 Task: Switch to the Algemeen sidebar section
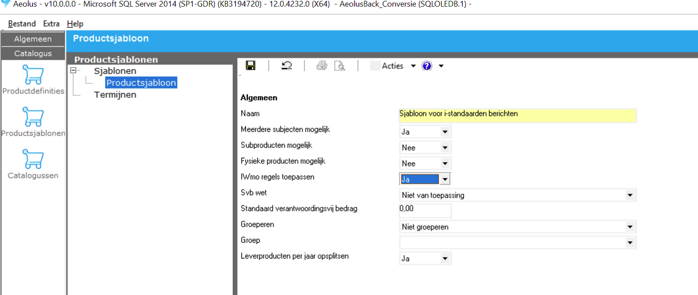tap(33, 39)
